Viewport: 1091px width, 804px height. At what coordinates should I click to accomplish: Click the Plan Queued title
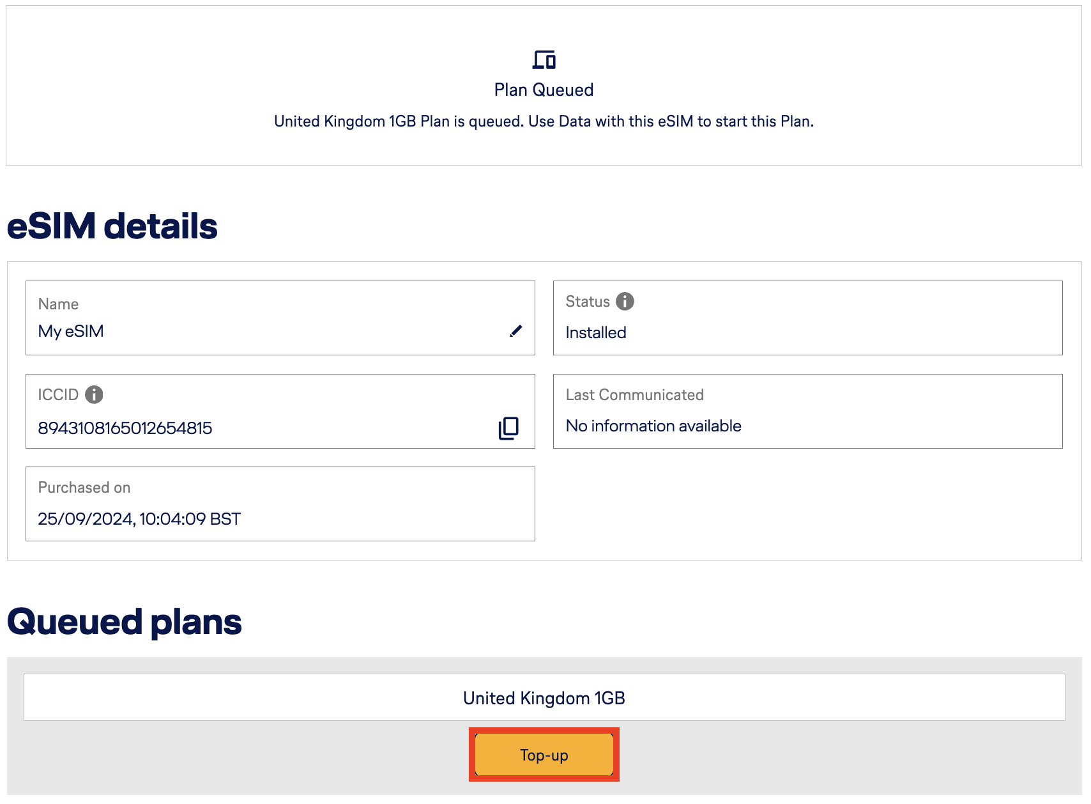coord(544,90)
